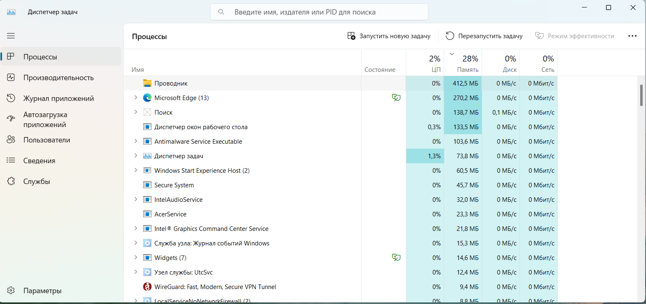The image size is (646, 304).
Task: Click the Microsoft Edge process icon
Action: (x=147, y=98)
